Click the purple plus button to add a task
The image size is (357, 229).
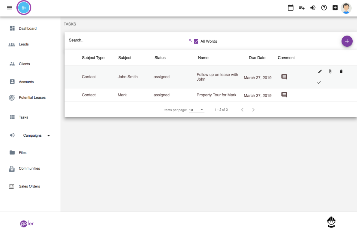[347, 41]
